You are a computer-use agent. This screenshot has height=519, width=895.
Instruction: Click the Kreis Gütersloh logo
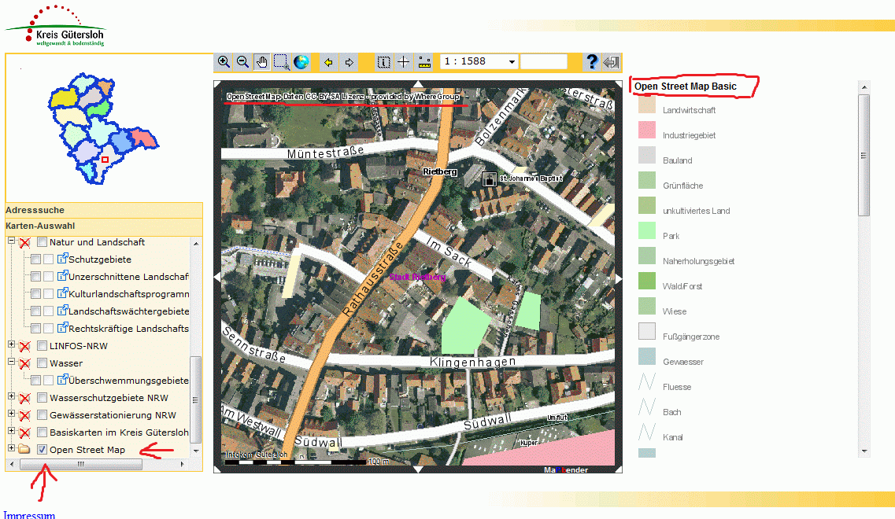click(x=55, y=26)
